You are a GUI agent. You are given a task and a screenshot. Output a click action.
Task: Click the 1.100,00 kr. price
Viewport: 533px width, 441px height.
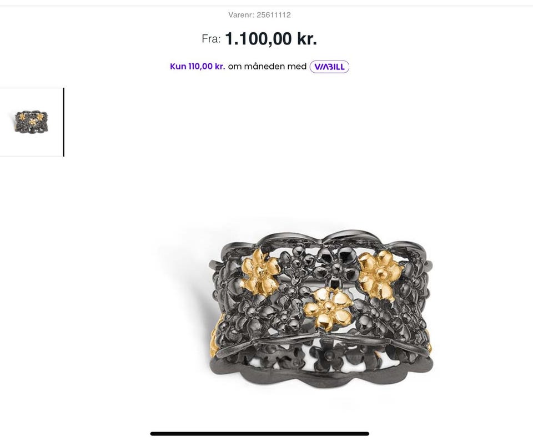(271, 38)
